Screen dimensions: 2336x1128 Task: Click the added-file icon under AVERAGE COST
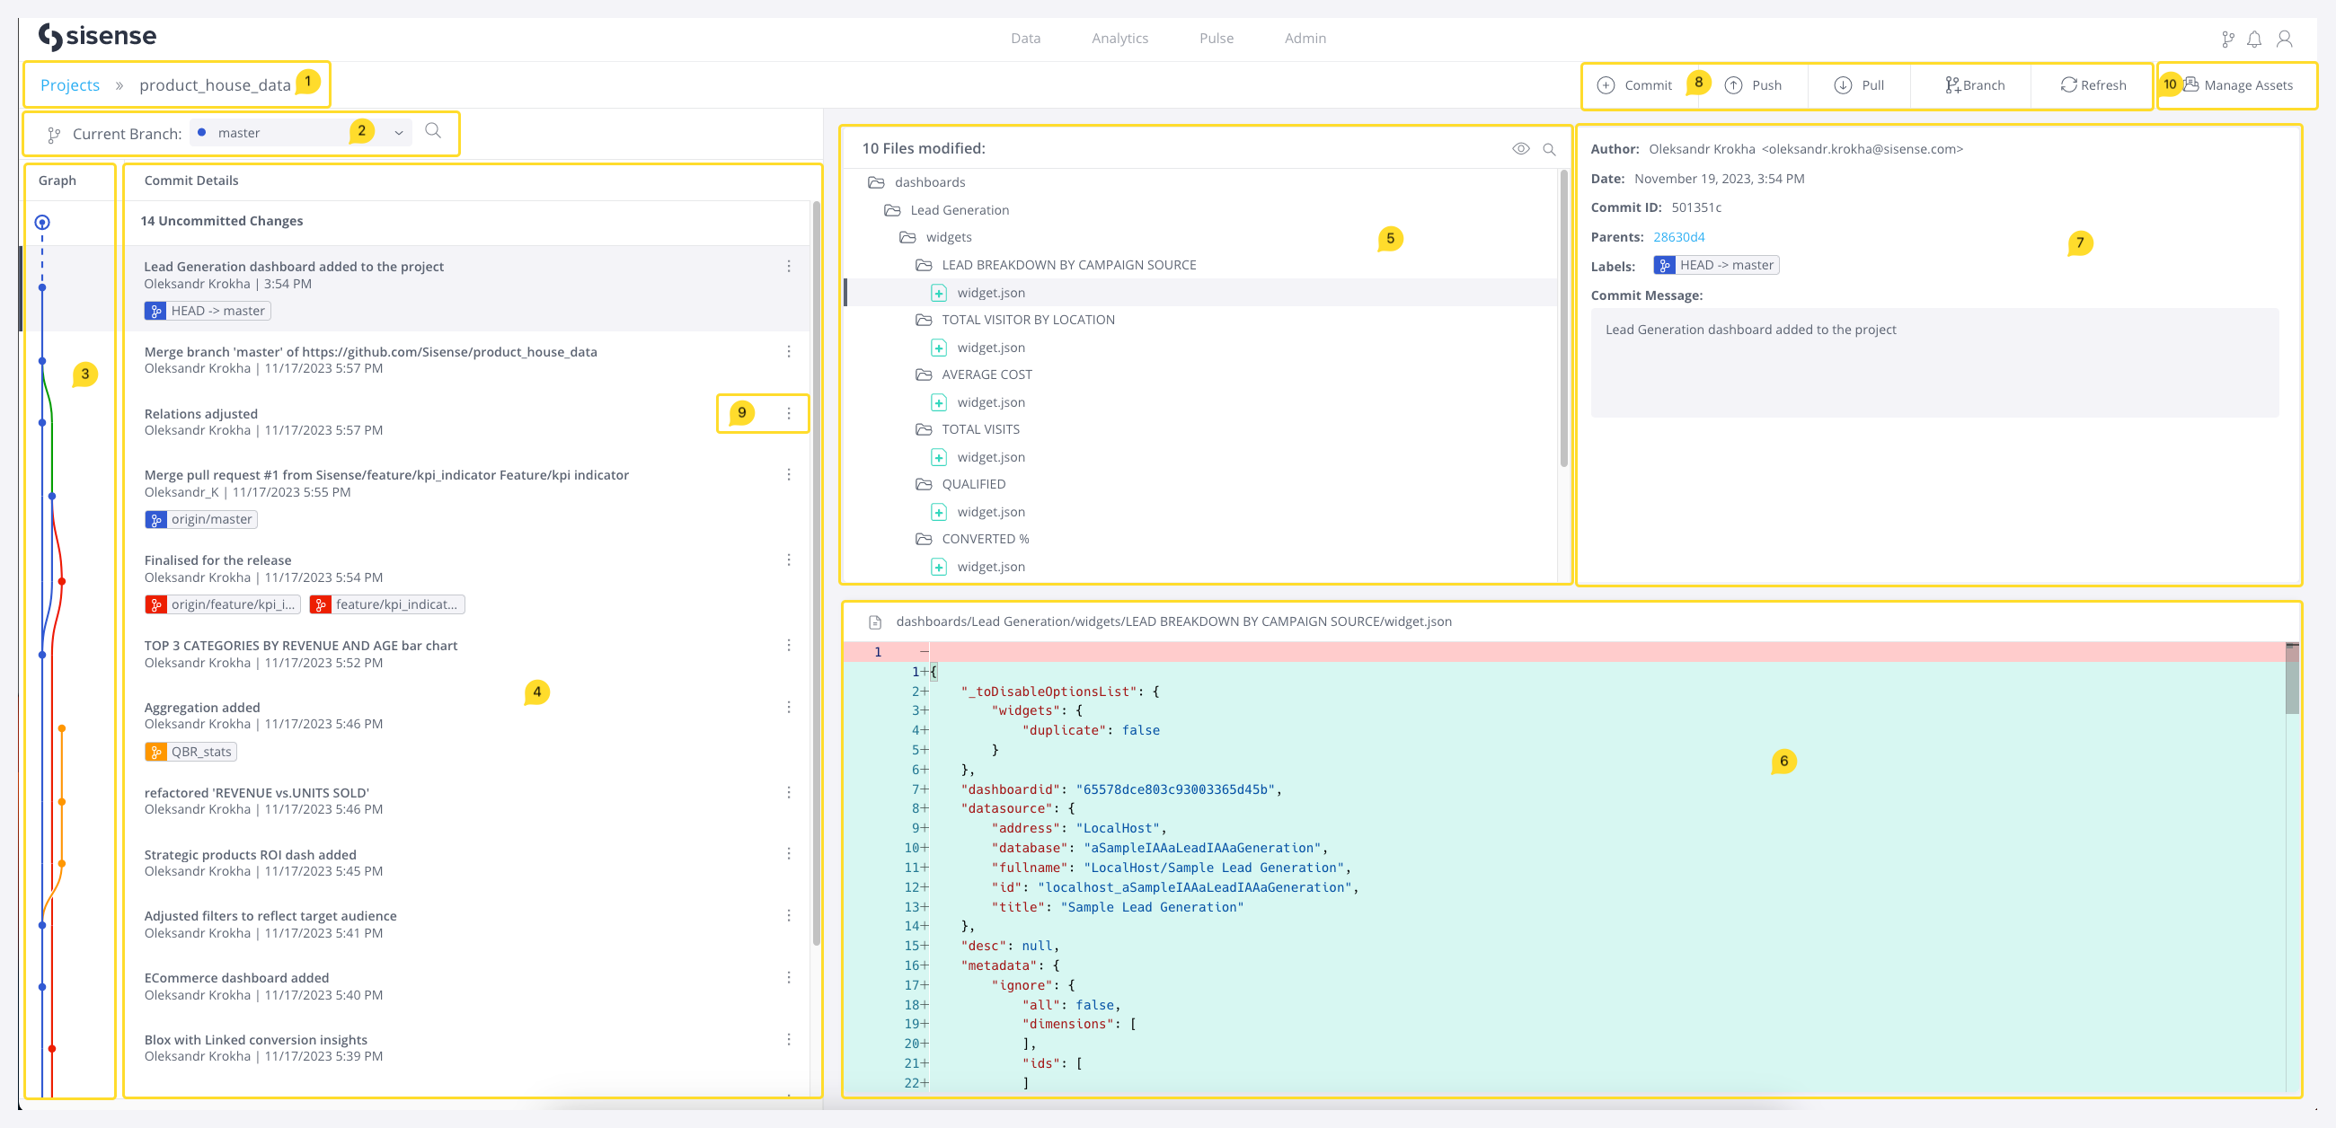(939, 402)
